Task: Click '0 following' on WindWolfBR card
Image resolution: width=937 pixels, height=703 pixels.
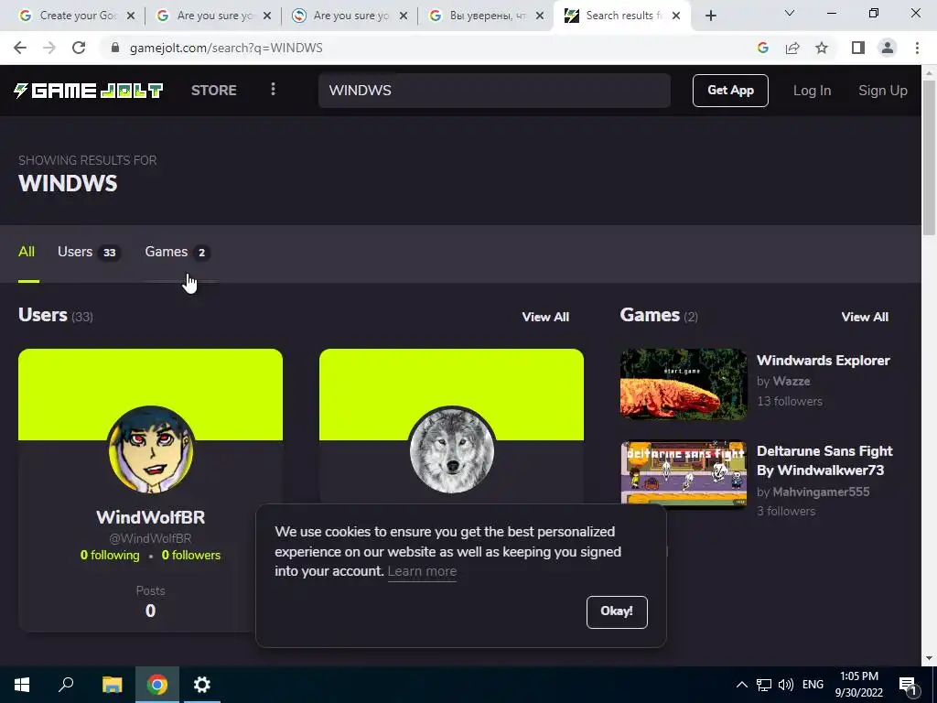Action: tap(110, 556)
